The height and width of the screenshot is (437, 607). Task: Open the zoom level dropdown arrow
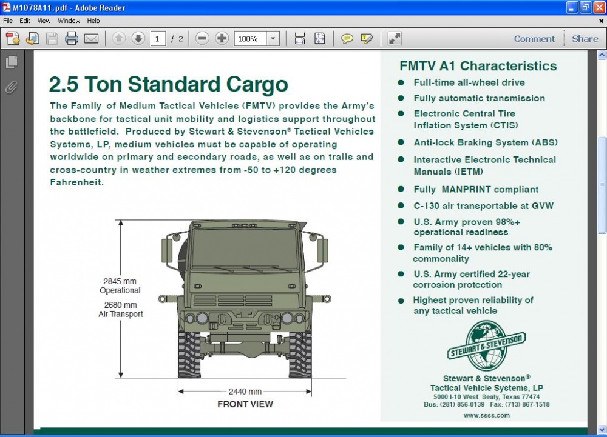(273, 39)
